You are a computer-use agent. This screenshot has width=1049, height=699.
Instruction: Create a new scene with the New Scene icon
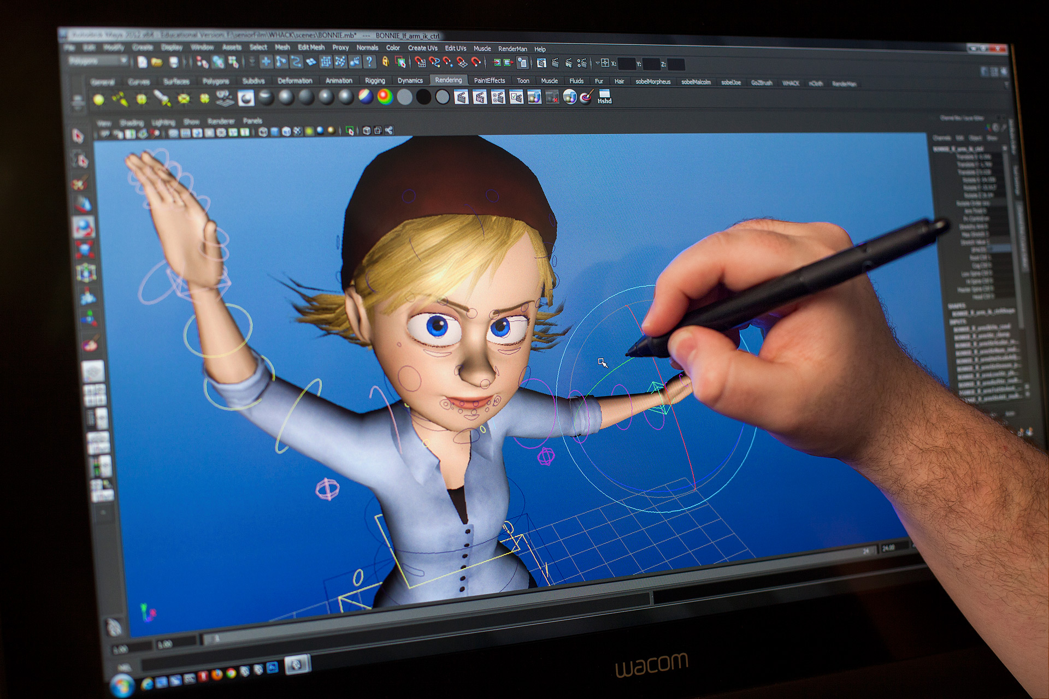click(x=142, y=62)
